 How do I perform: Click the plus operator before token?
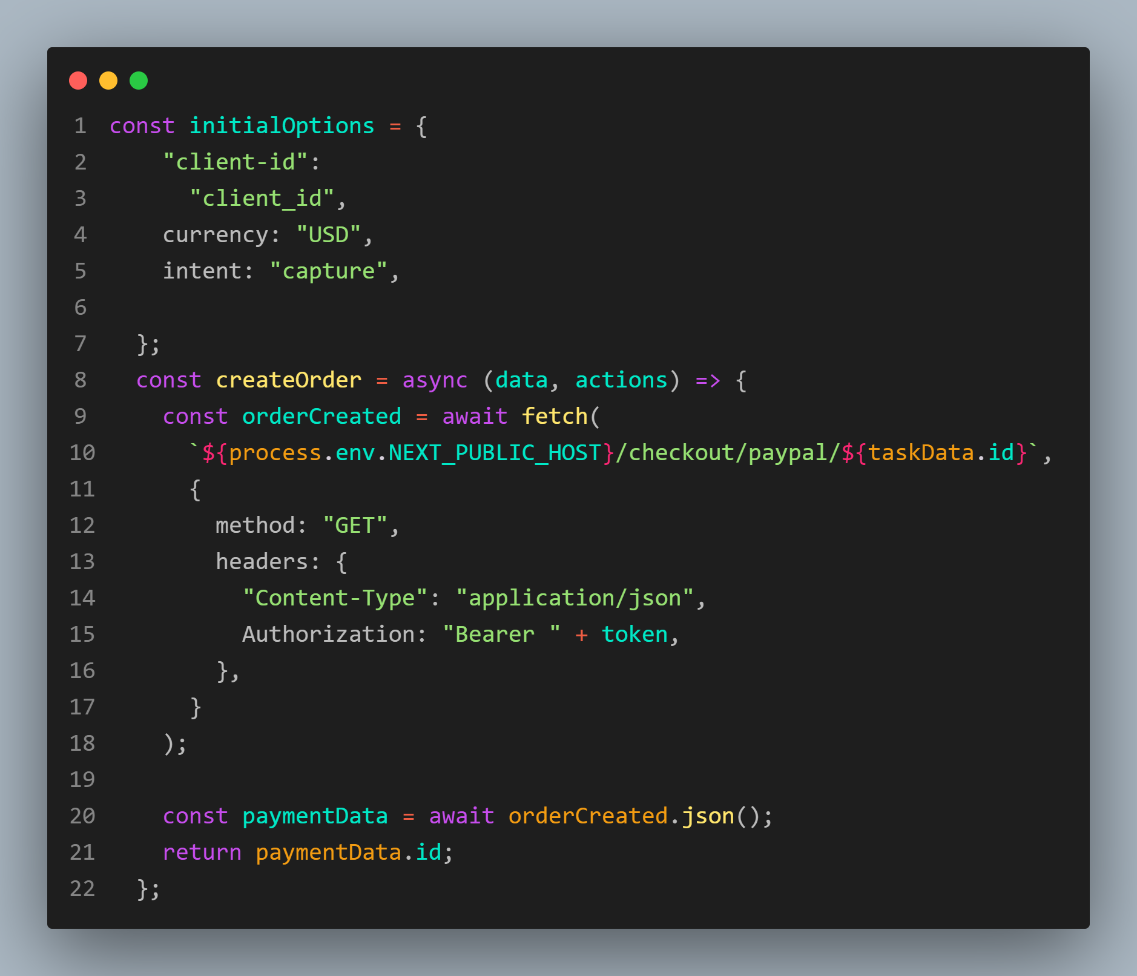click(x=581, y=635)
